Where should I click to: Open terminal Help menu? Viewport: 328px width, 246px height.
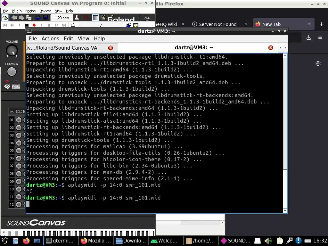coord(99,38)
